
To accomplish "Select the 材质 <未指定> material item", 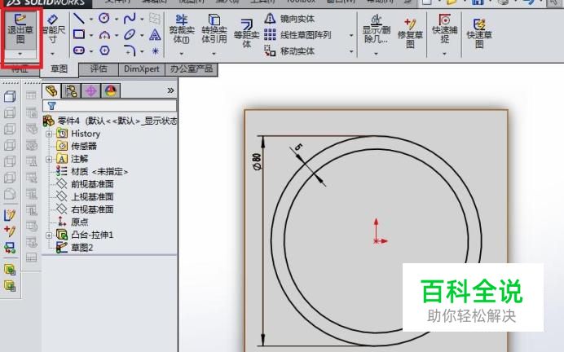I will [92, 171].
